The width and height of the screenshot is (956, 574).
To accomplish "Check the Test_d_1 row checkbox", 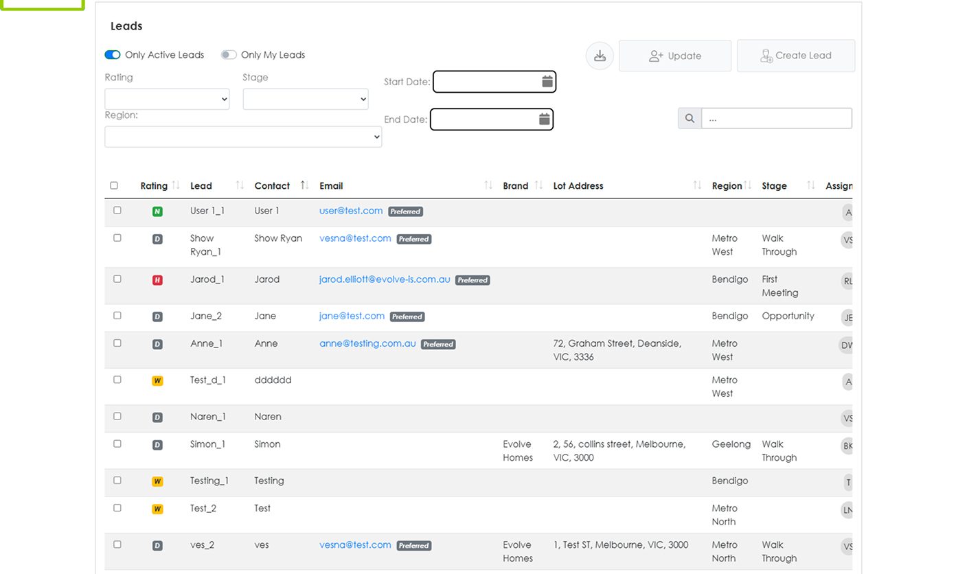I will tap(117, 379).
